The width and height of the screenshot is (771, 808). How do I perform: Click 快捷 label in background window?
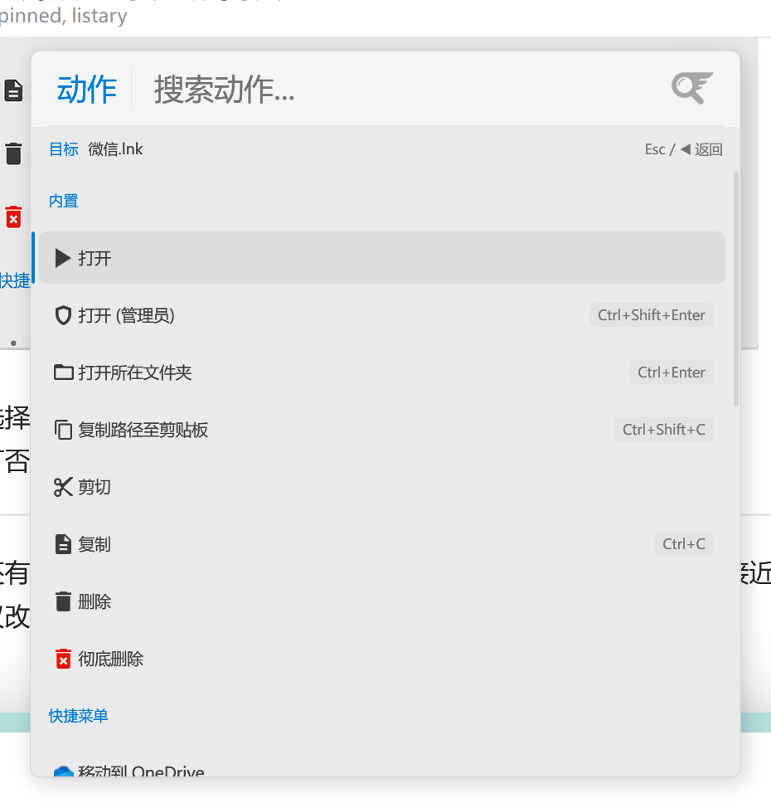[x=15, y=281]
